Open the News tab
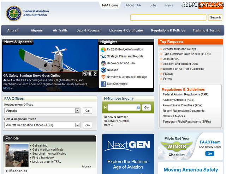Screen dimensions: 226x174 (x=169, y=5)
